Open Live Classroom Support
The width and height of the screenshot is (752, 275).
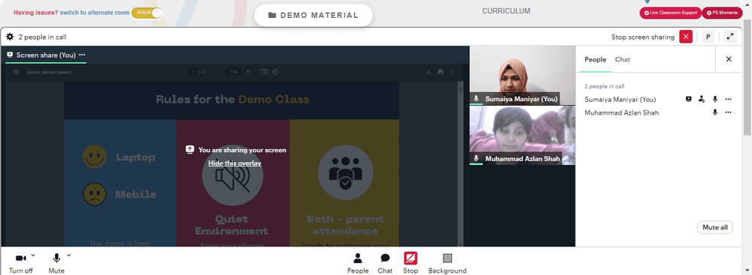pyautogui.click(x=670, y=13)
